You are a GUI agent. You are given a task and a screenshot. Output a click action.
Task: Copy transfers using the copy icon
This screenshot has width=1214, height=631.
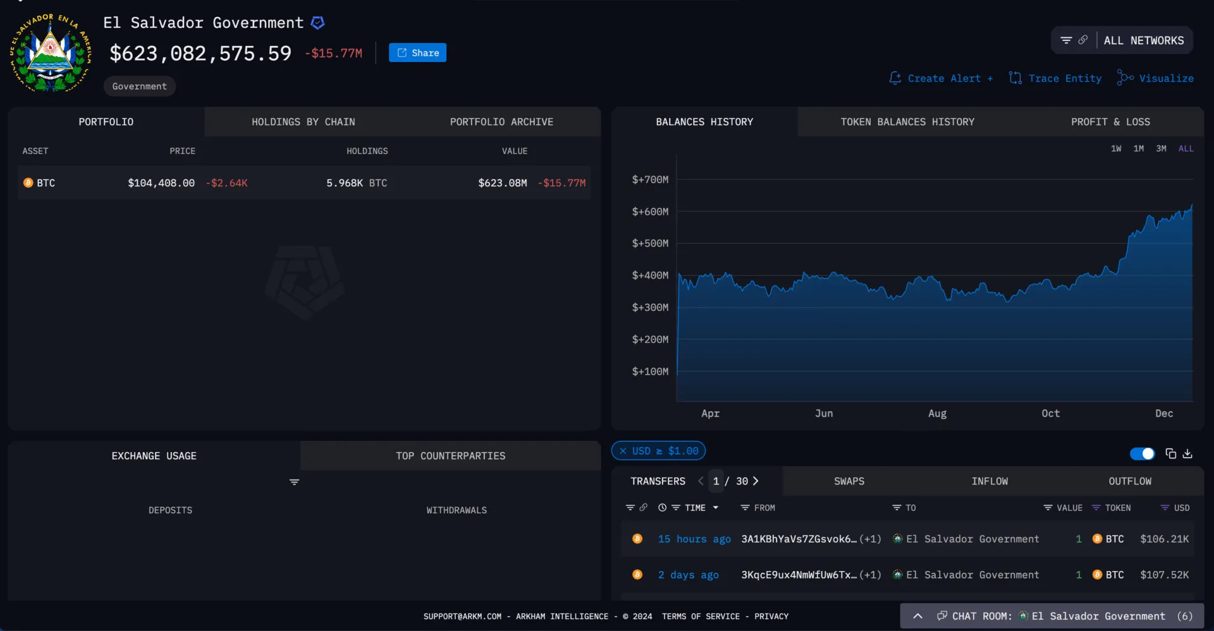[1171, 454]
